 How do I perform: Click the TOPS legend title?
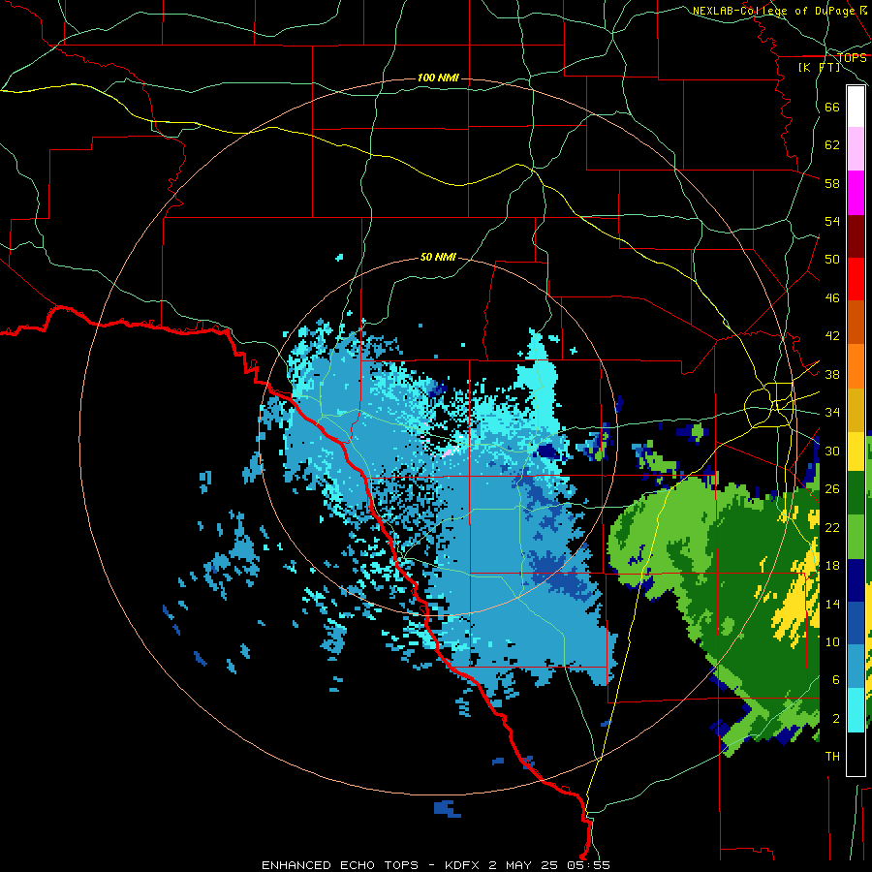point(852,58)
